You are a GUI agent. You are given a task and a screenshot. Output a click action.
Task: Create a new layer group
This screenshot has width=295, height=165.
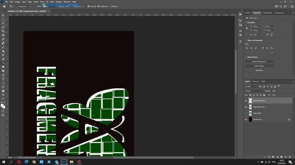pos(282,157)
